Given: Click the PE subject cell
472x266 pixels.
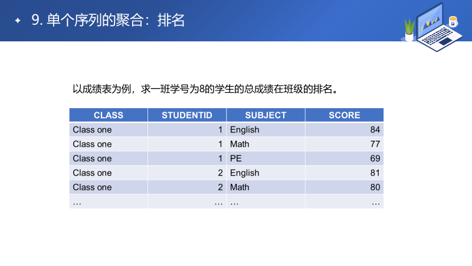Looking at the screenshot, I should [x=266, y=158].
